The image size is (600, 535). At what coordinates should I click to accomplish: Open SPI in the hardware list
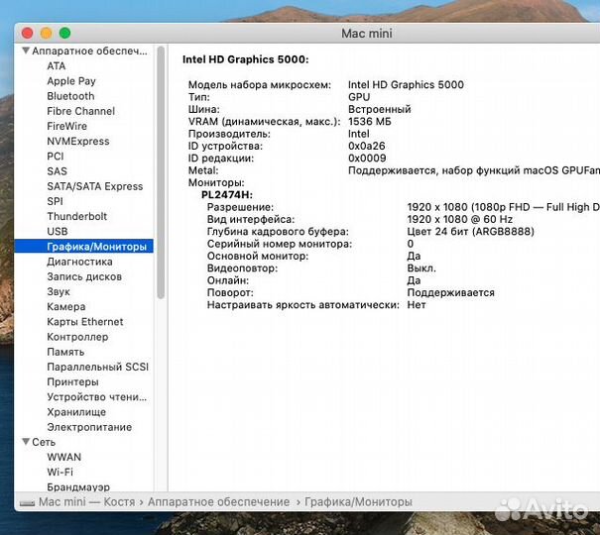(55, 201)
